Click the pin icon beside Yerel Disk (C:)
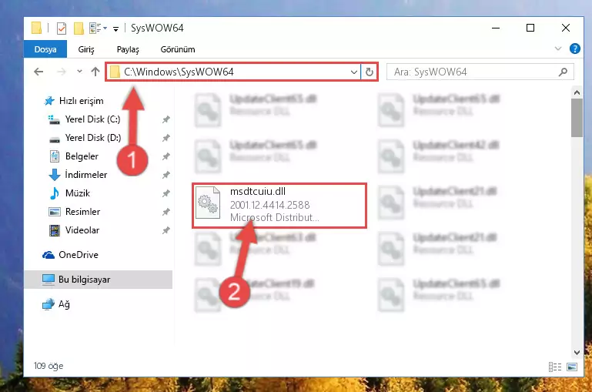Viewport: 592px width, 392px height. pyautogui.click(x=166, y=119)
